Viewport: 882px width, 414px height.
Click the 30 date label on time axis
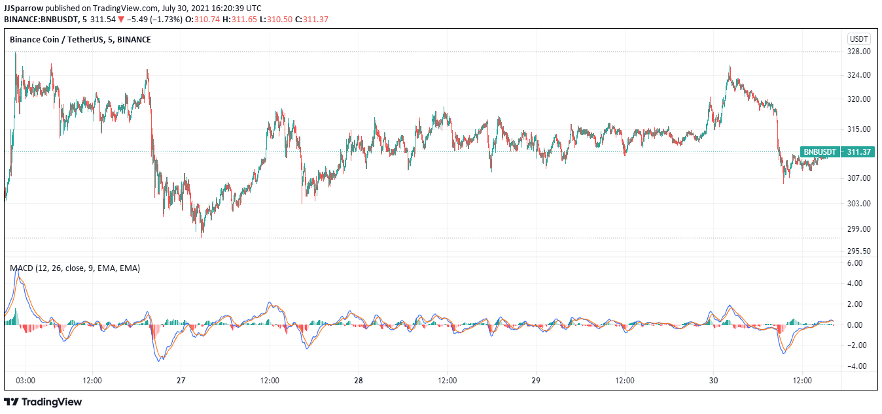713,381
